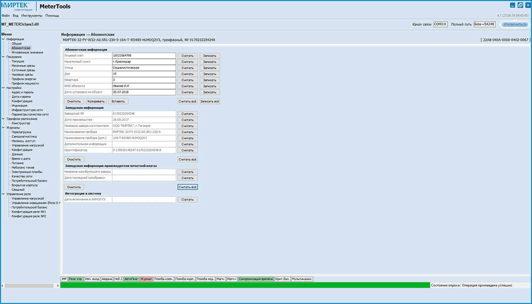Click the Копировать button
The width and height of the screenshot is (532, 304).
(96, 101)
